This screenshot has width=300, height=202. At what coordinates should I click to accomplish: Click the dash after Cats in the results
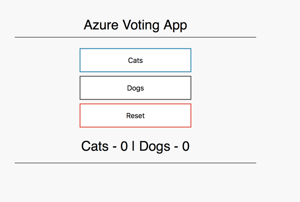pyautogui.click(x=114, y=147)
